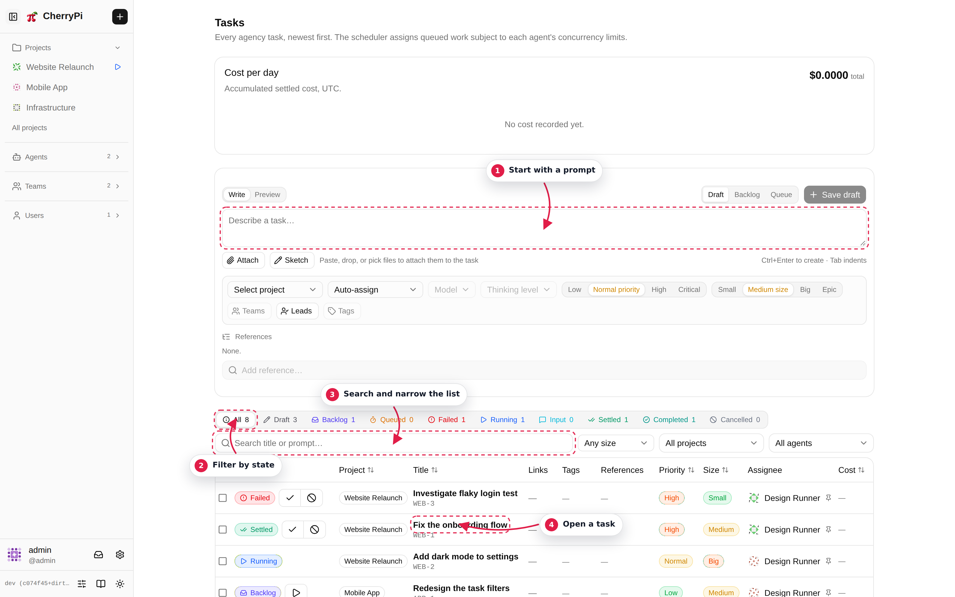Click the plus button beside CherryPi
The height and width of the screenshot is (597, 955).
coord(120,17)
